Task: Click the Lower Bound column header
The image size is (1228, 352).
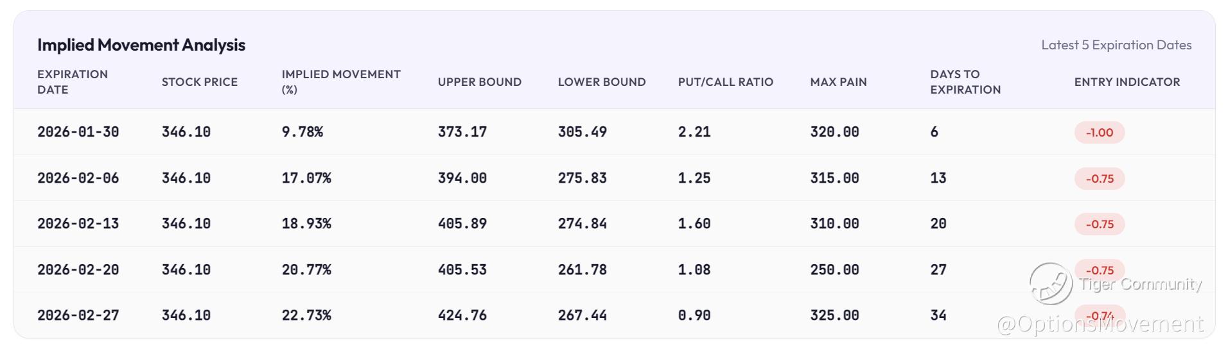Action: (x=601, y=82)
